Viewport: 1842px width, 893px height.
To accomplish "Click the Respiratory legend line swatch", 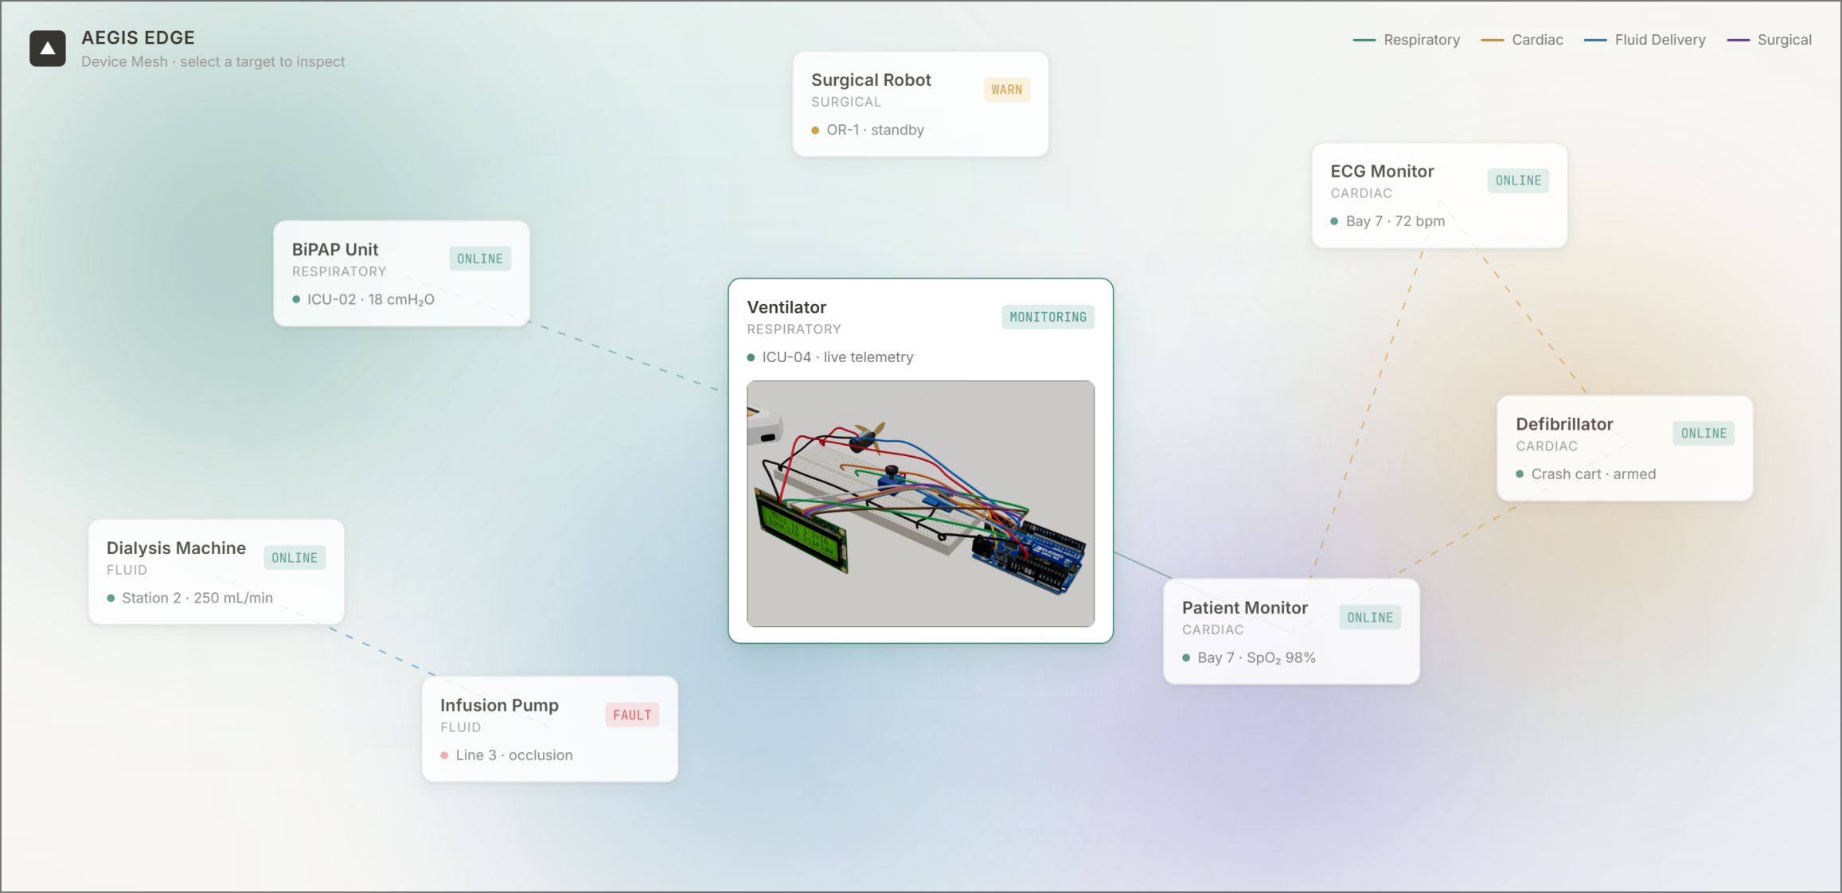I will coord(1364,41).
